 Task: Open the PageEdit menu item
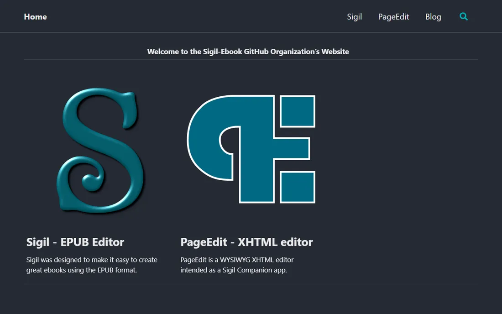coord(393,16)
